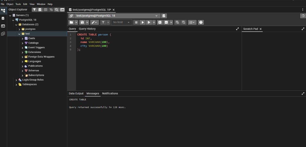
Task: Open the Edit pencil menu
Action: pos(95,22)
